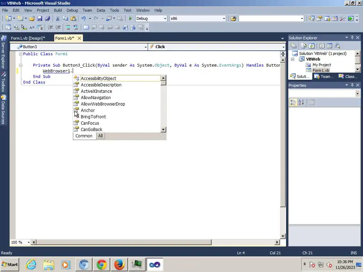This screenshot has height=272, width=363.
Task: Start debugging with the green play icon
Action: 130,18
